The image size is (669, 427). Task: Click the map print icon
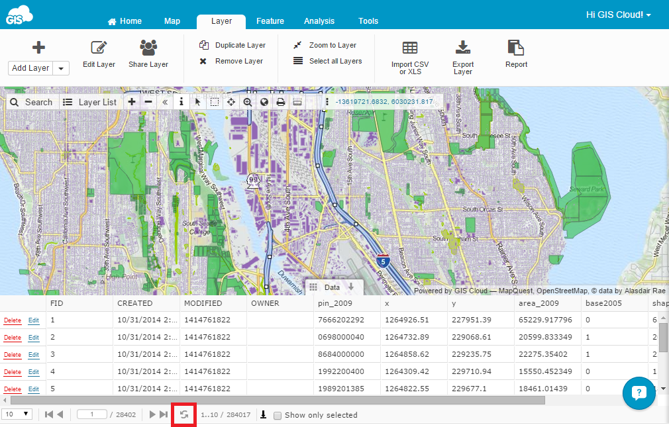pyautogui.click(x=280, y=102)
